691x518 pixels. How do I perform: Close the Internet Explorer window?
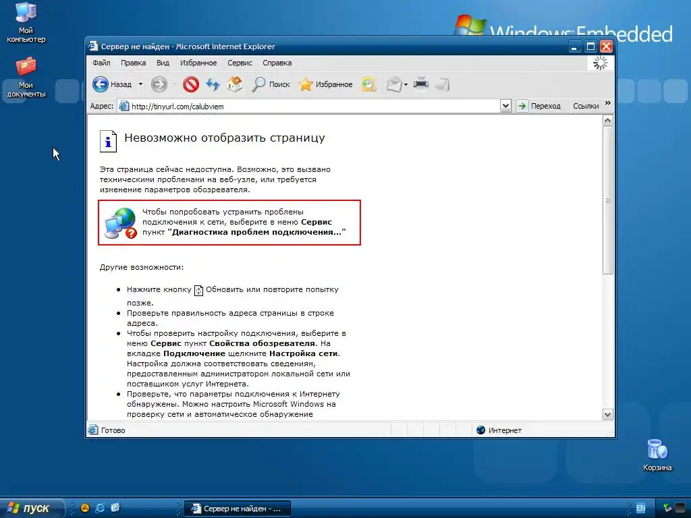[x=607, y=47]
